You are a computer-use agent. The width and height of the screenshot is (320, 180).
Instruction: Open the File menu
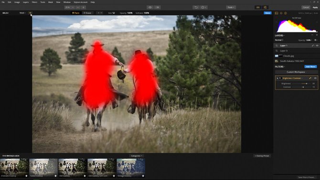[x=3, y=2]
